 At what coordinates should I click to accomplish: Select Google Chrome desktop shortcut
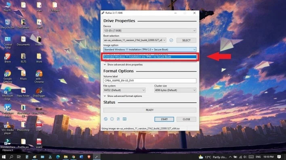[8, 76]
